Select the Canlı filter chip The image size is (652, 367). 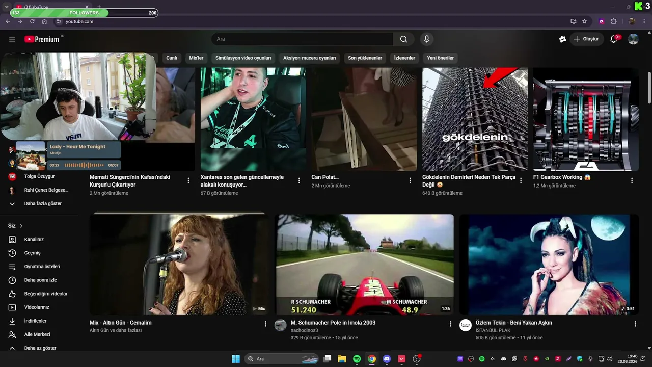[x=172, y=58]
